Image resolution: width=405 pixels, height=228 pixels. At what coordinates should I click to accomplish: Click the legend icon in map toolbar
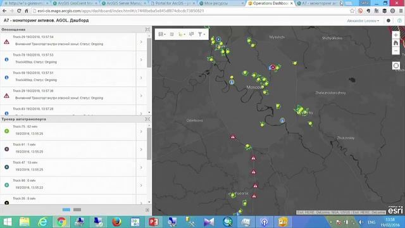point(171,34)
